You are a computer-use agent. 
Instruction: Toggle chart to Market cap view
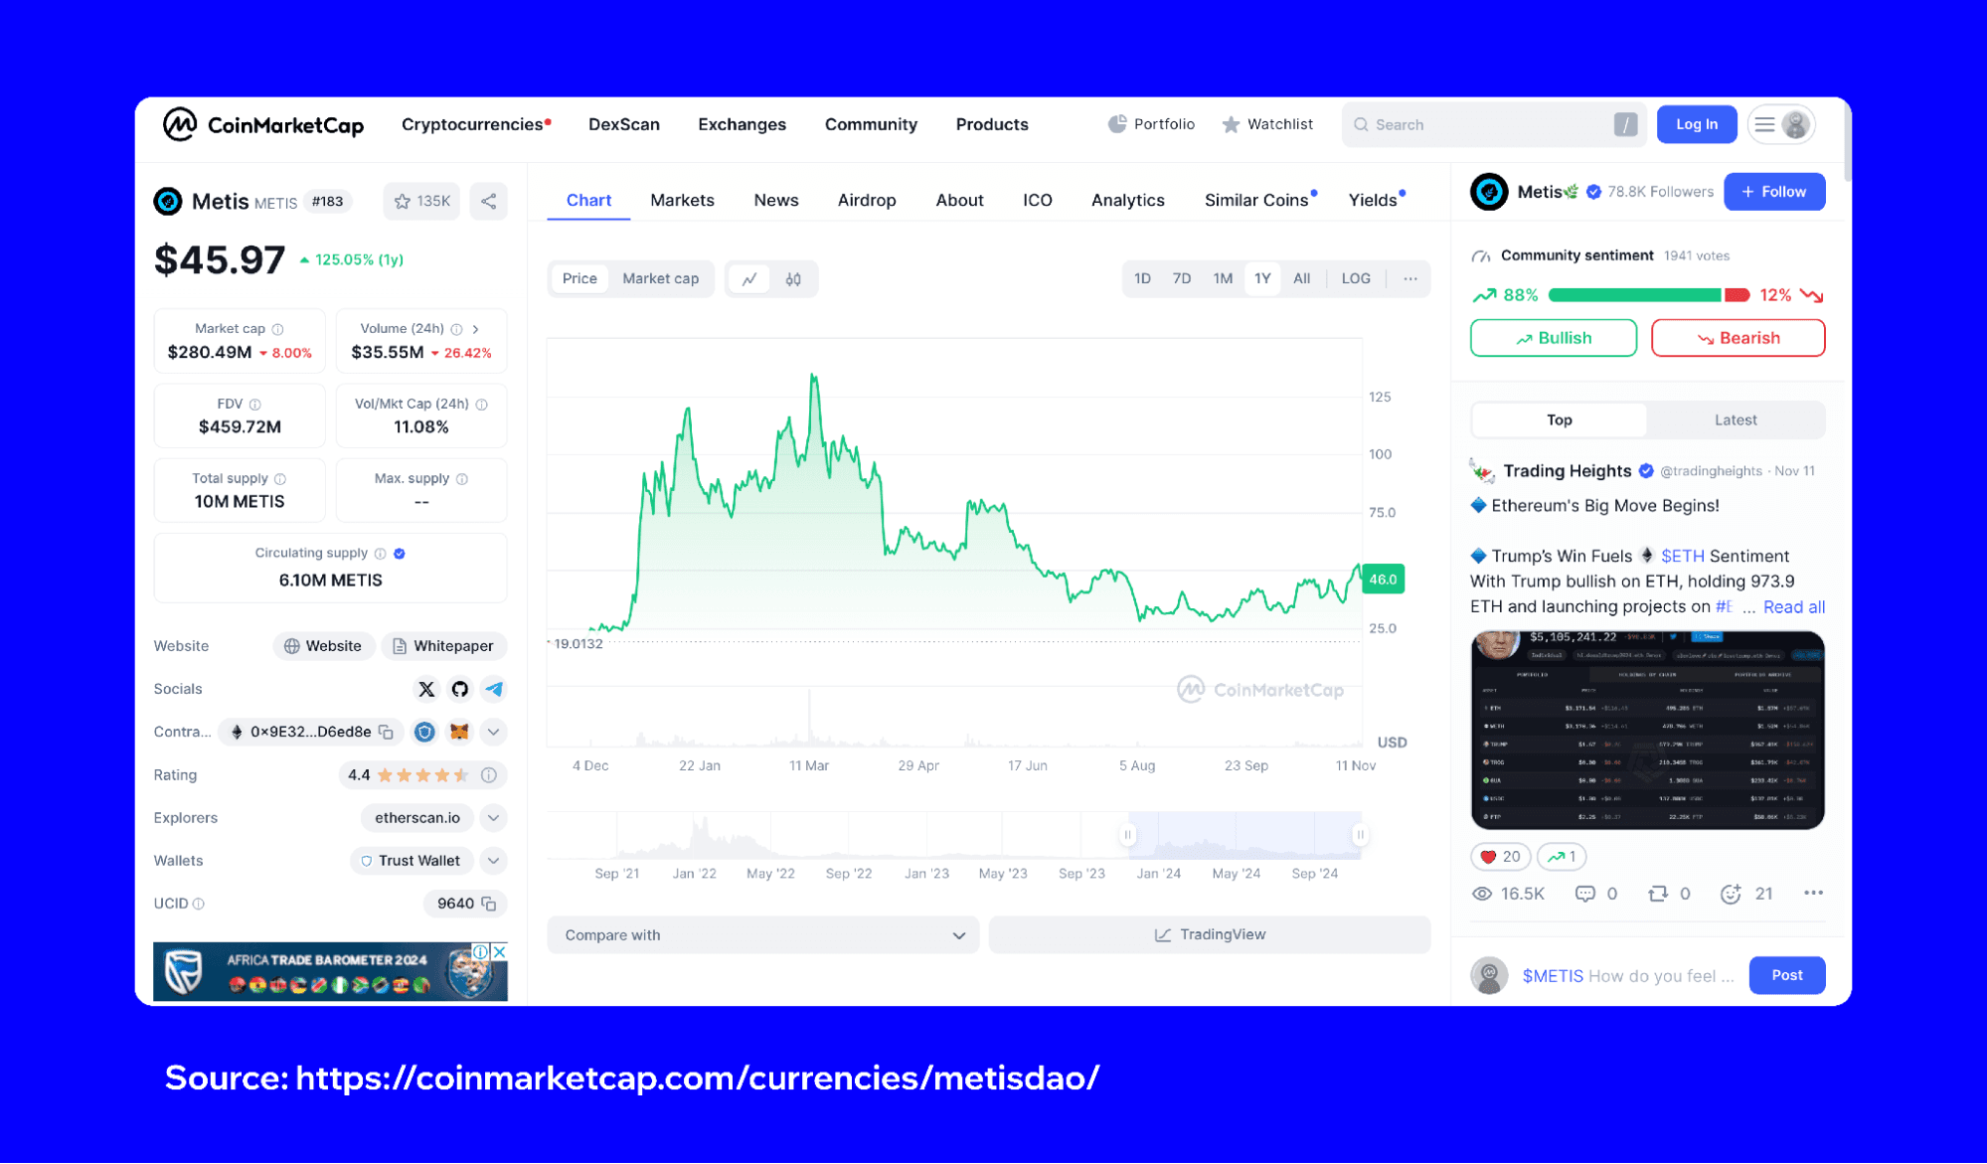pyautogui.click(x=661, y=279)
